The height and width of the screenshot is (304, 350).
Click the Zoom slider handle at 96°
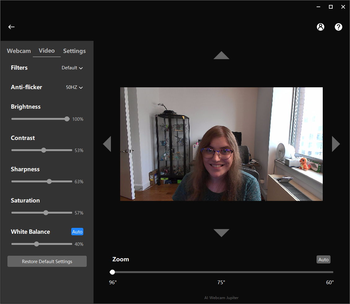[112, 272]
